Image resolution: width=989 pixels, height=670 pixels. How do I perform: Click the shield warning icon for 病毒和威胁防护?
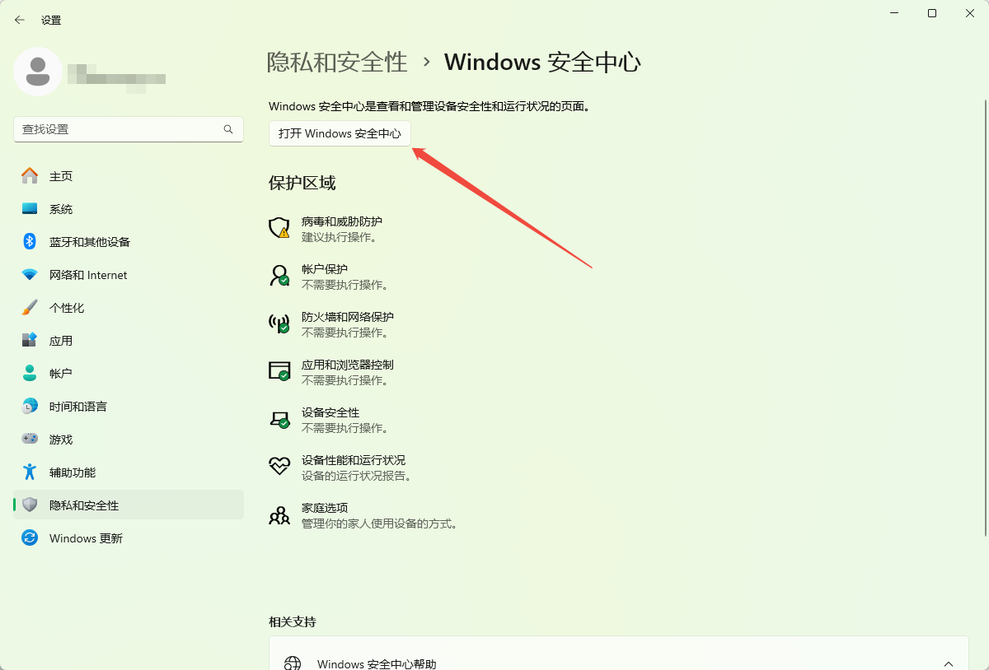[x=280, y=228]
